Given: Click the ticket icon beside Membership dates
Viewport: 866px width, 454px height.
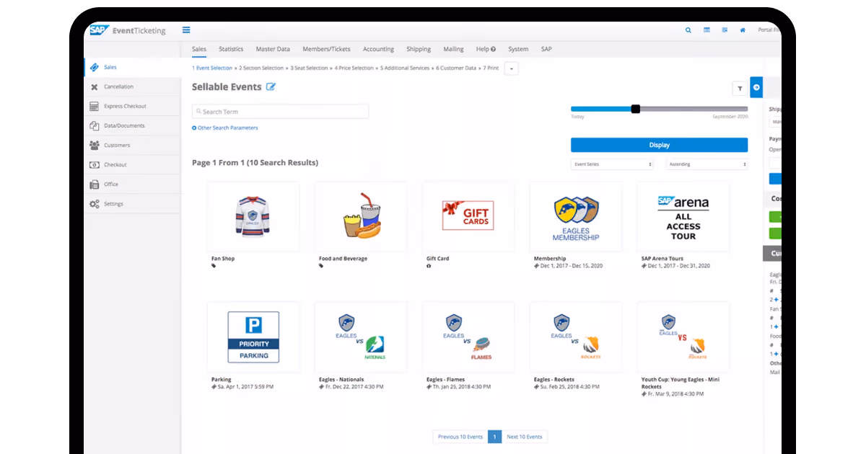Looking at the screenshot, I should pos(536,266).
